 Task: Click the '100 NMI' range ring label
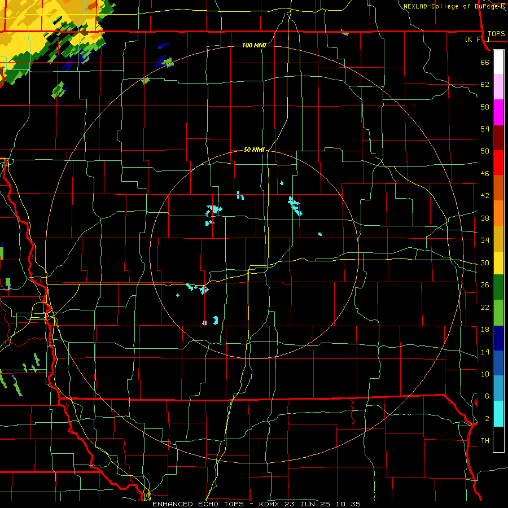click(254, 45)
